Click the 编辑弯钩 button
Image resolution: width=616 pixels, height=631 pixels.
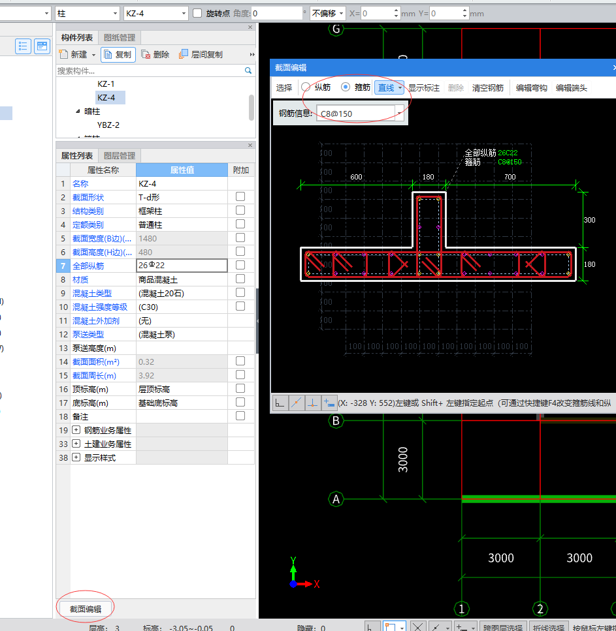[531, 87]
